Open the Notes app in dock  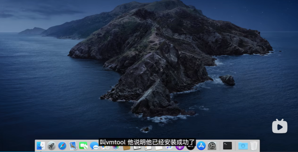click(159, 148)
